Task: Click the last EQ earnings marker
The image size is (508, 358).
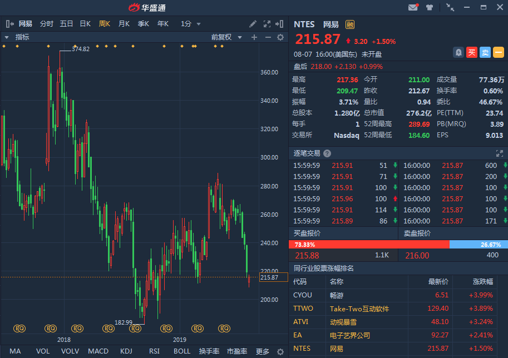Action: [x=224, y=329]
